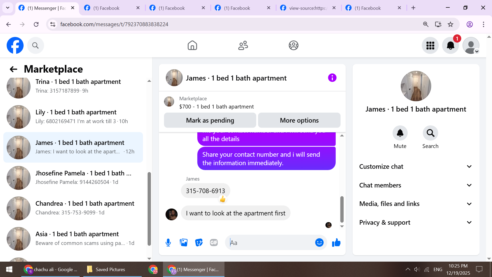The width and height of the screenshot is (492, 277).
Task: Expand Customize chat section
Action: (x=416, y=167)
